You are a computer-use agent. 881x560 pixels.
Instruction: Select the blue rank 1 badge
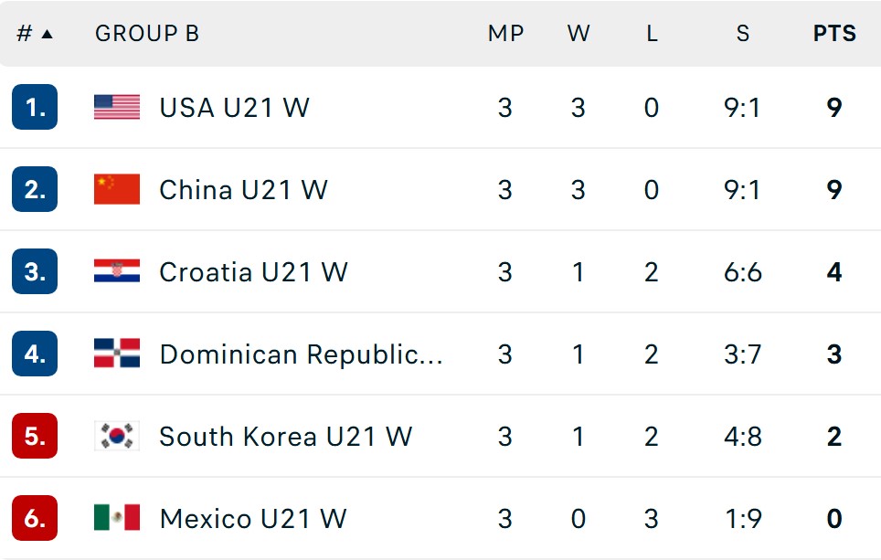point(35,107)
